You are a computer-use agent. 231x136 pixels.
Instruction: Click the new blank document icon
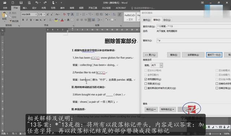[13, 3]
